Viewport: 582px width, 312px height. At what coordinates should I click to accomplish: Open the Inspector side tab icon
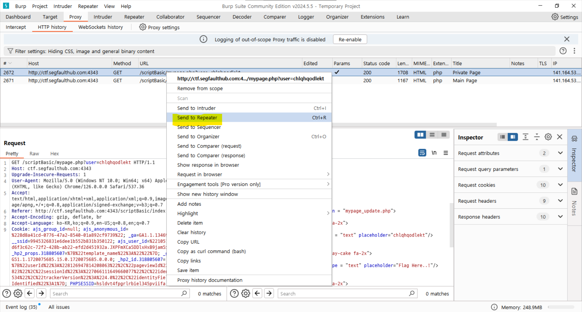[574, 139]
